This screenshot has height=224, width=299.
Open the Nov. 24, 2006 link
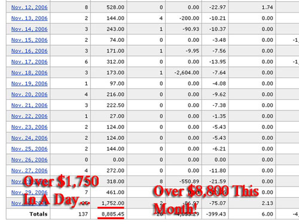click(x=29, y=138)
